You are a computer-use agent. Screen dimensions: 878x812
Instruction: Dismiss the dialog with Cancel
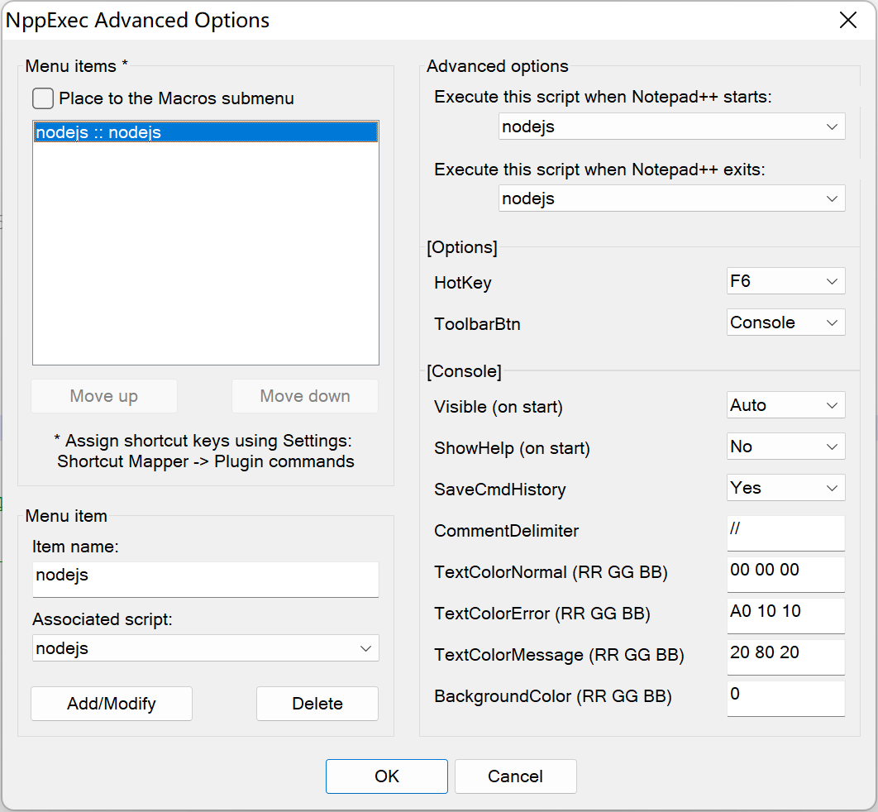[x=515, y=776]
